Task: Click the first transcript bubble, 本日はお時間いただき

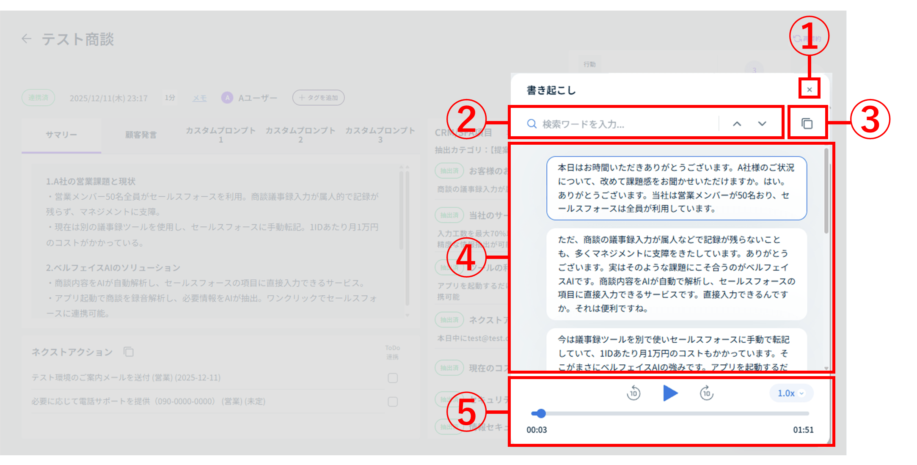Action: 676,188
